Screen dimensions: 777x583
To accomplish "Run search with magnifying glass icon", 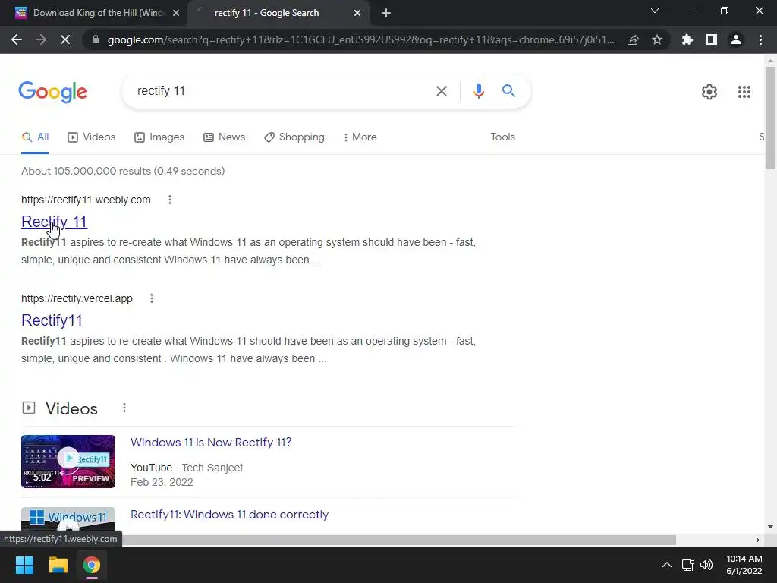I will [508, 91].
